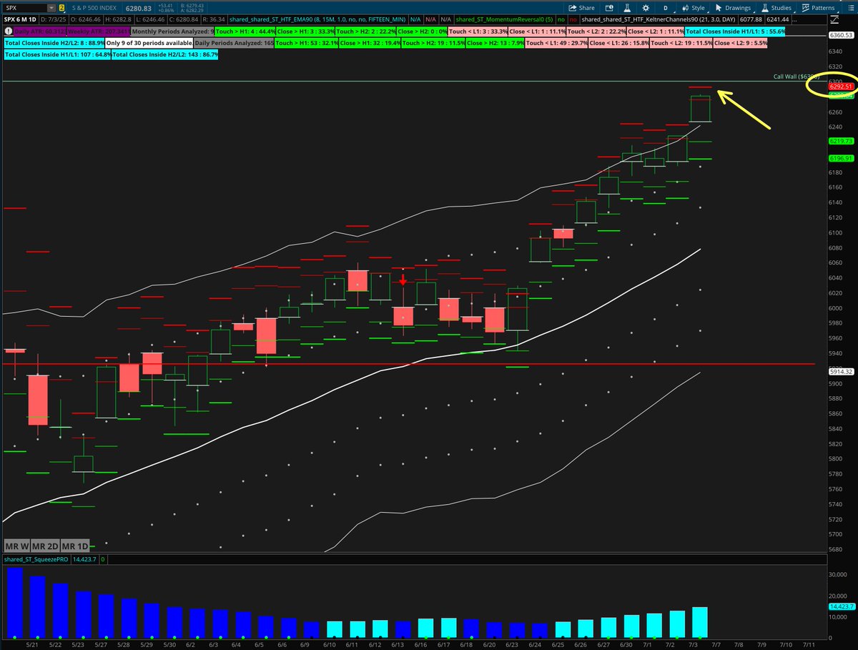
Task: Open the list menu icon at far right
Action: pyautogui.click(x=849, y=8)
